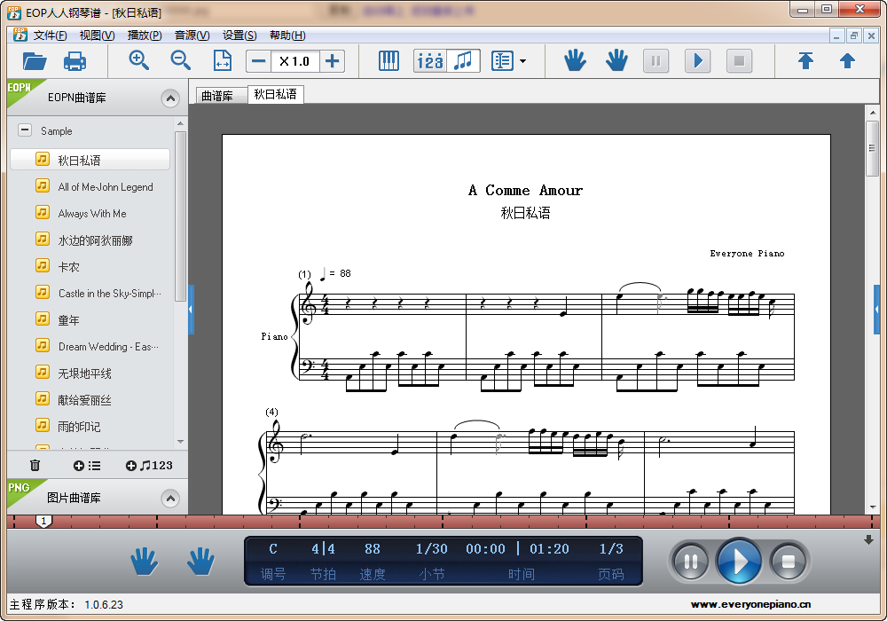Open the 视图(V) menu
This screenshot has height=621, width=887.
[97, 35]
